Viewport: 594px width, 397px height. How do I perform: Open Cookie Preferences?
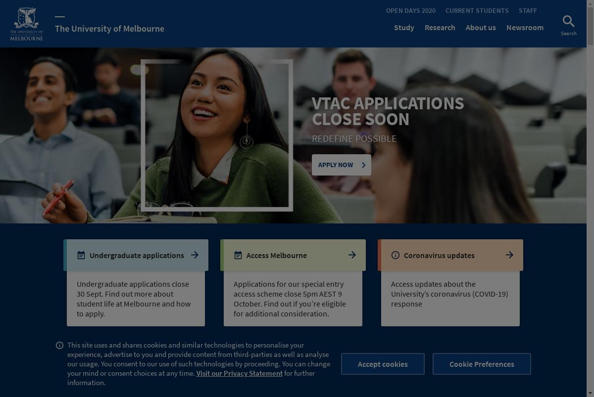(482, 364)
